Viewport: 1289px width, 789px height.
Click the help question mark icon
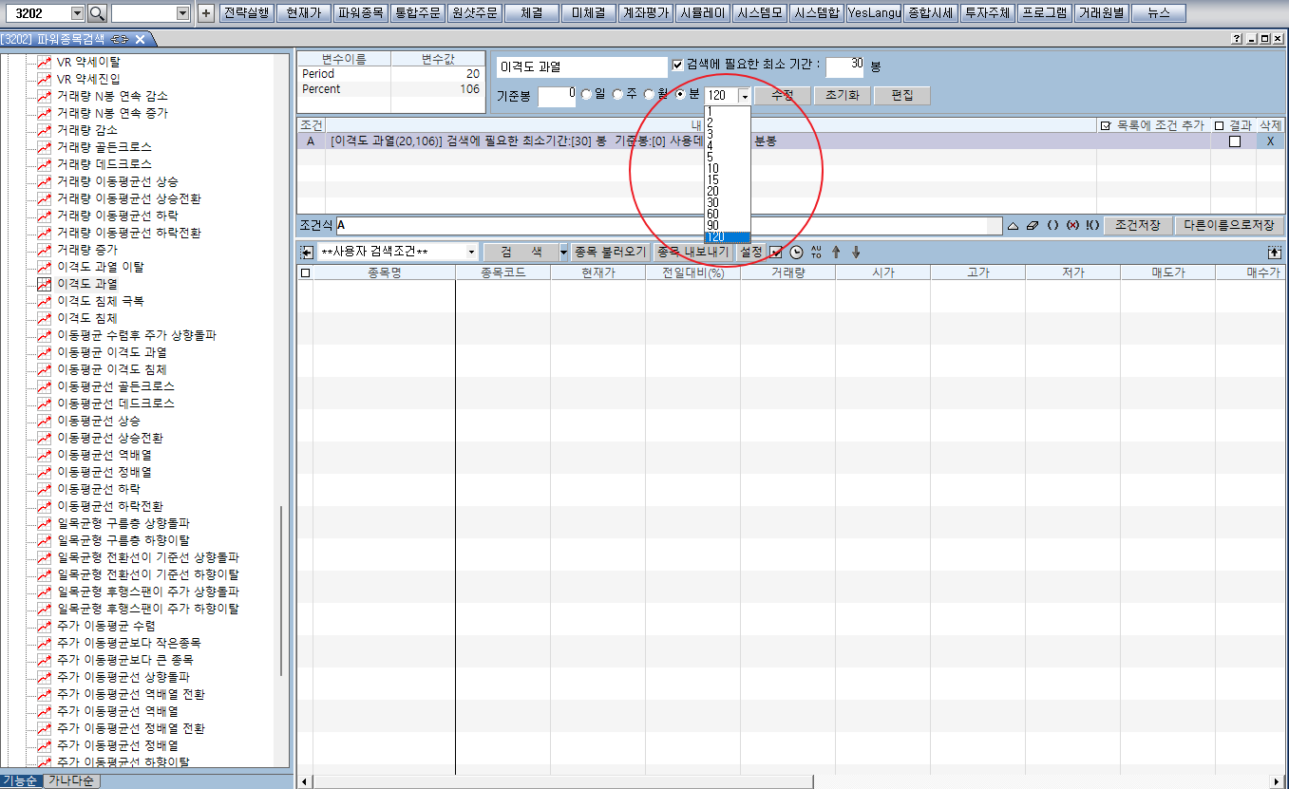(x=1236, y=39)
